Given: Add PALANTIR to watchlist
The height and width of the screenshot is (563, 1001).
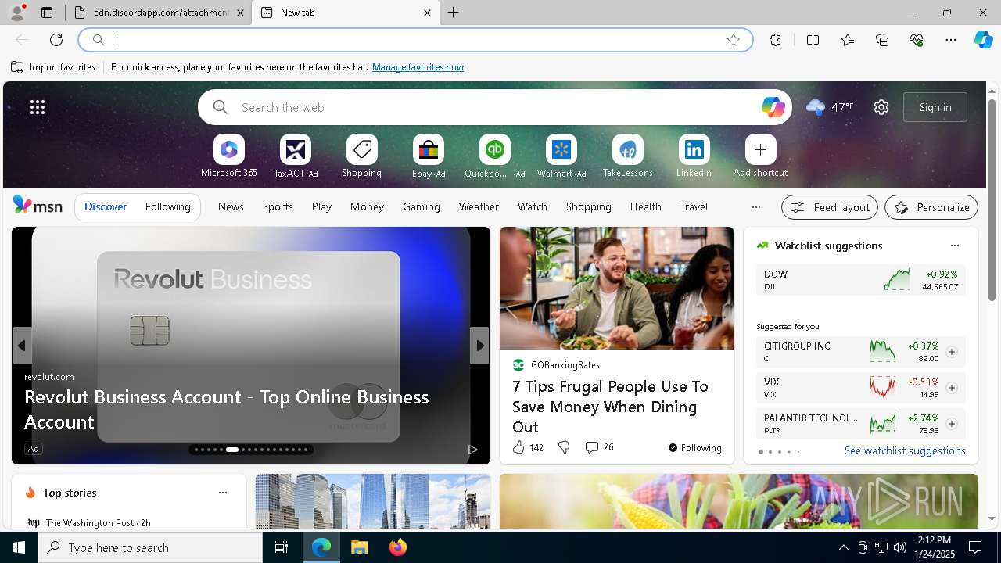Looking at the screenshot, I should coord(951,424).
